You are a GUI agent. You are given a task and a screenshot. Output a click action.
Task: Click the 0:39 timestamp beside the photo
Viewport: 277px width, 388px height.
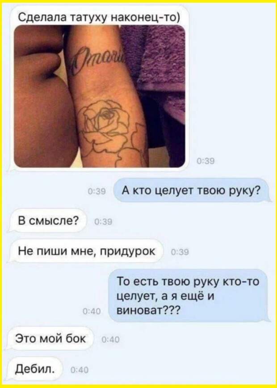(x=205, y=161)
